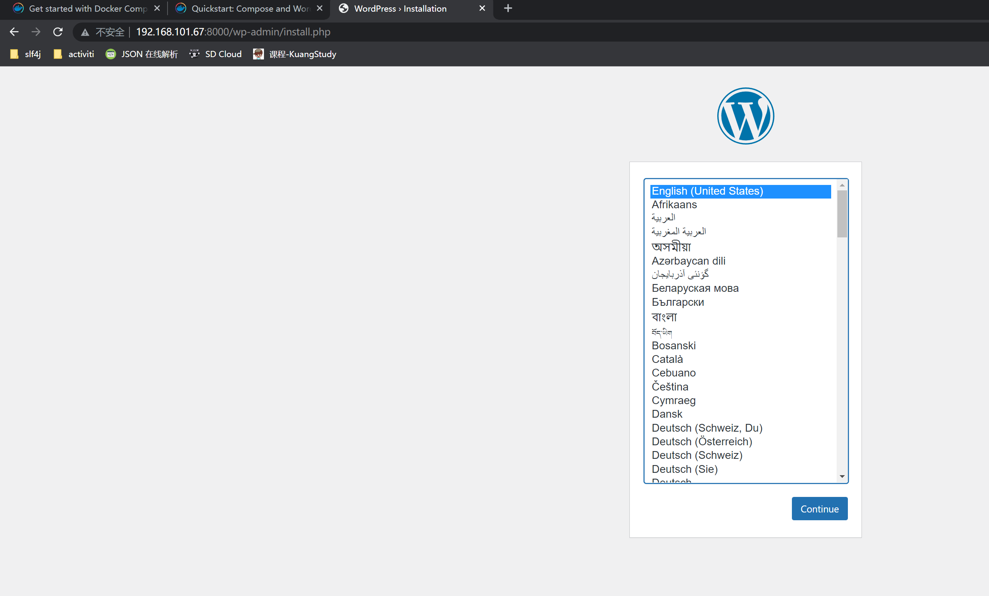Click the WordPress logo
Viewport: 989px width, 596px height.
[x=745, y=116]
